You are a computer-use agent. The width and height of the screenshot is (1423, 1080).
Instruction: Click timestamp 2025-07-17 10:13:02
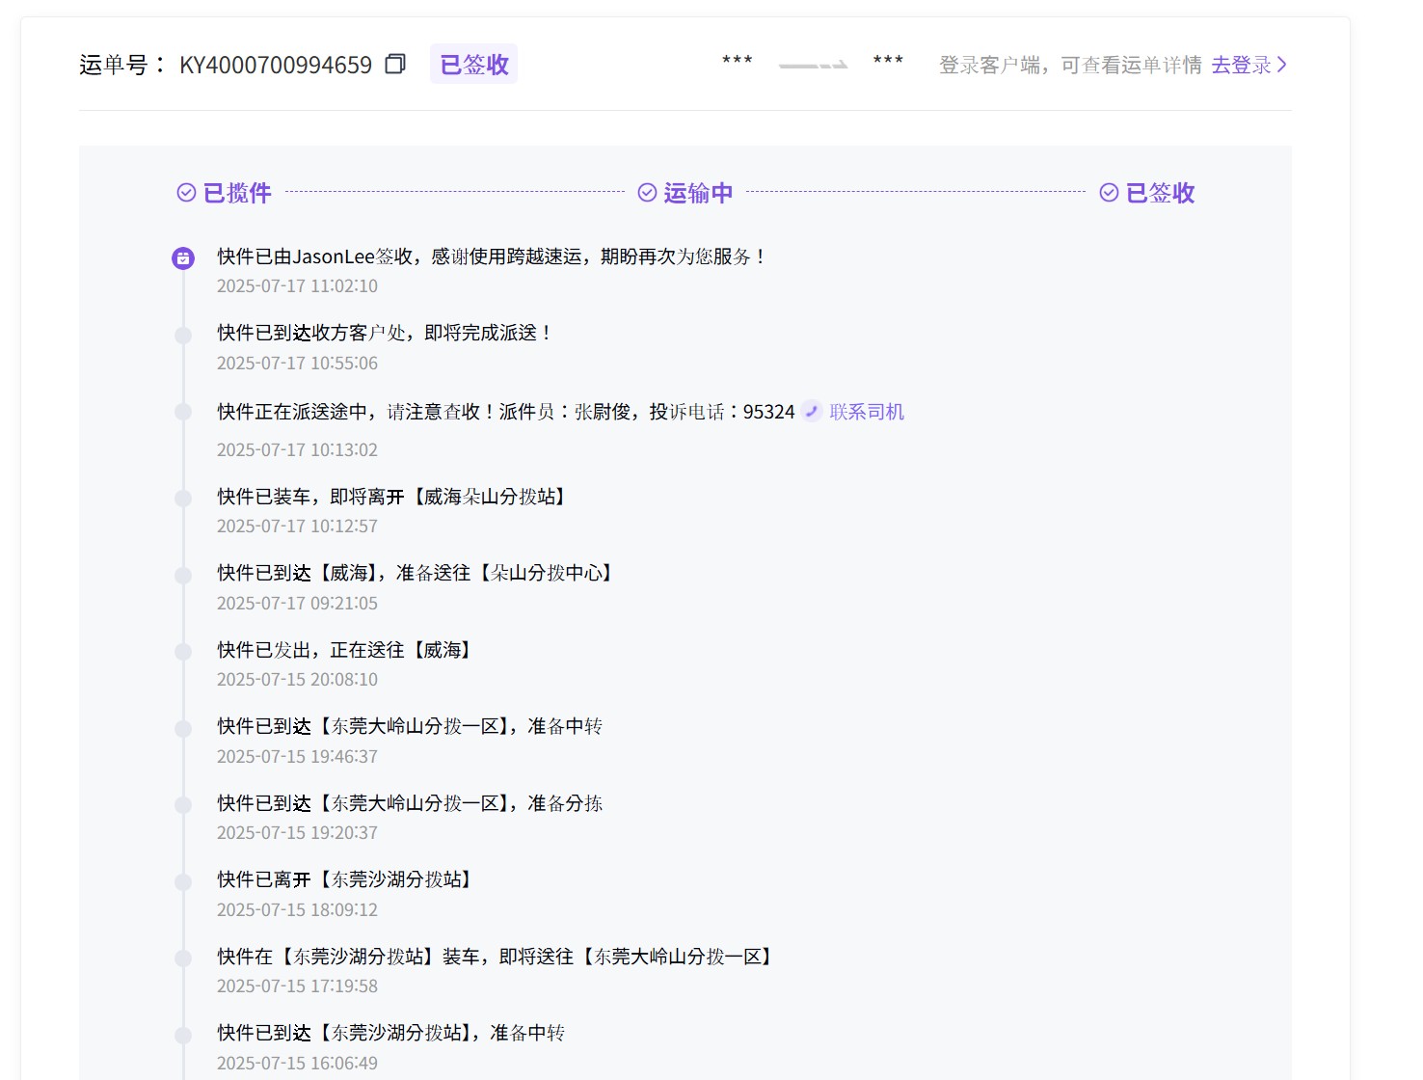tap(297, 450)
